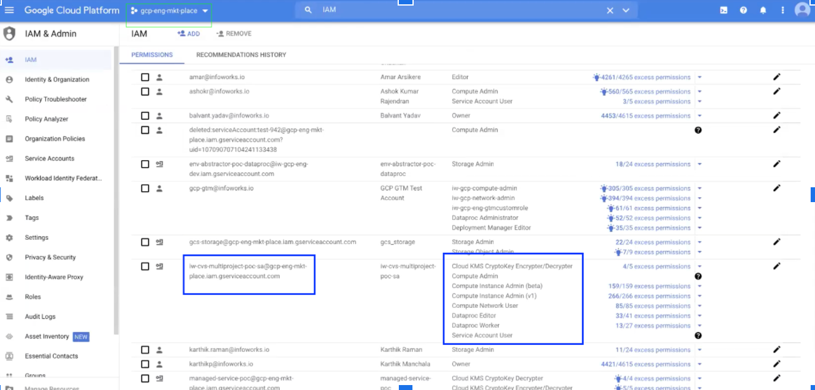
Task: Switch to Recommendations History tab
Action: click(x=241, y=55)
